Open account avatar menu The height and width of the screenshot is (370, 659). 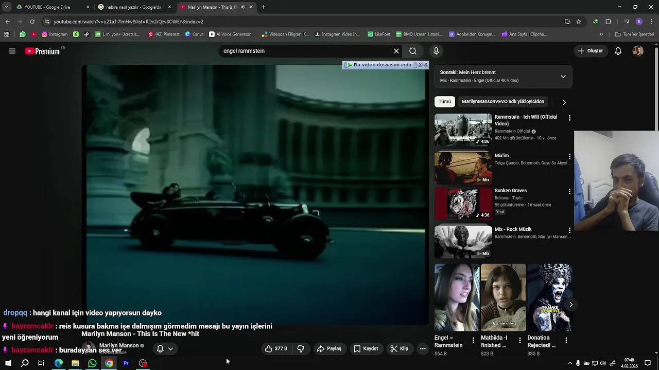(x=638, y=51)
